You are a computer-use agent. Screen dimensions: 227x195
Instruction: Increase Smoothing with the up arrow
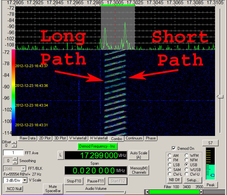coord(15,159)
